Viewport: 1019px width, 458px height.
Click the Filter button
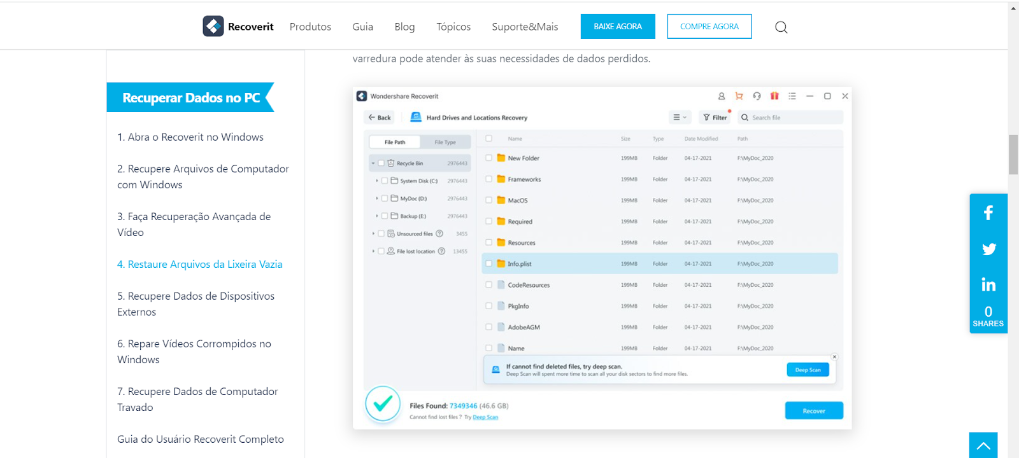pyautogui.click(x=715, y=117)
